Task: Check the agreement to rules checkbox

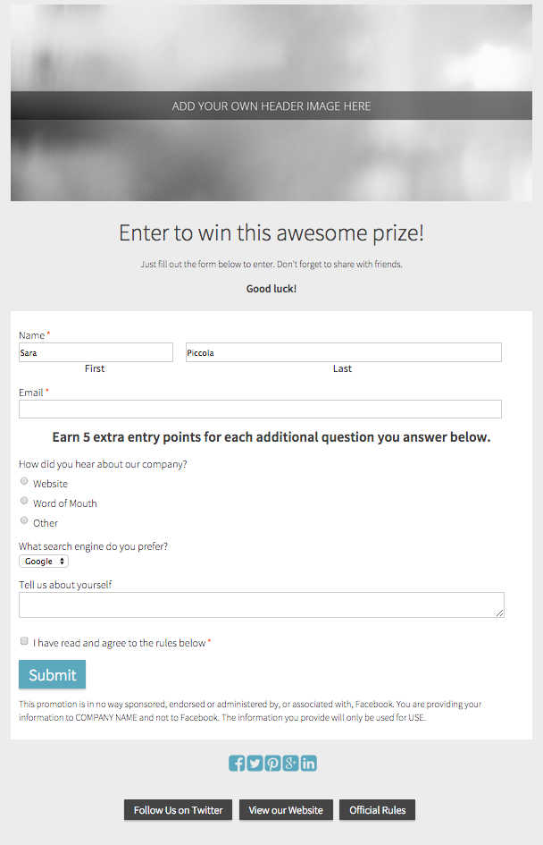Action: [24, 640]
